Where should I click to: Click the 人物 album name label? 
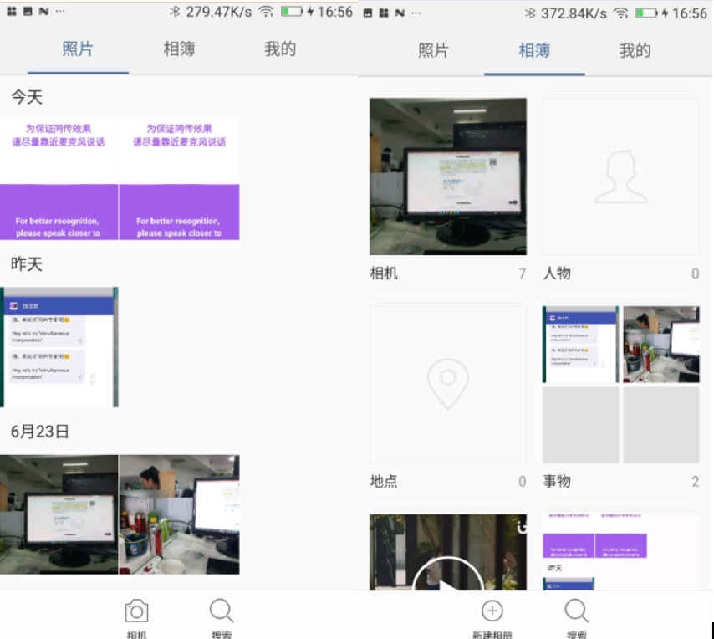[557, 273]
